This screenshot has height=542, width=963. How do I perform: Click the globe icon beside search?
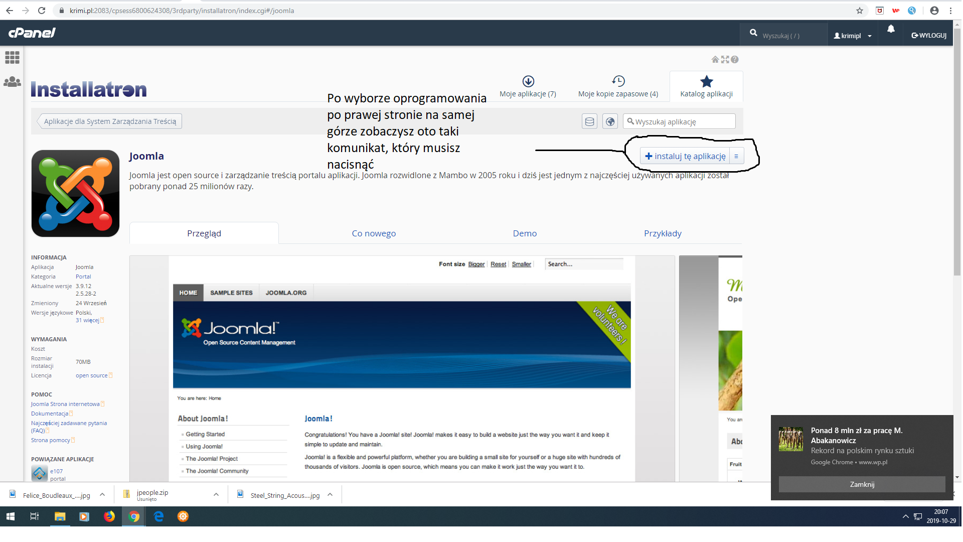click(x=610, y=121)
